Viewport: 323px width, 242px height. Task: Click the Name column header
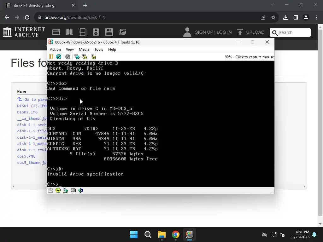tap(22, 91)
